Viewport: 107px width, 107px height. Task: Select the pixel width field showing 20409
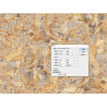pos(62,51)
